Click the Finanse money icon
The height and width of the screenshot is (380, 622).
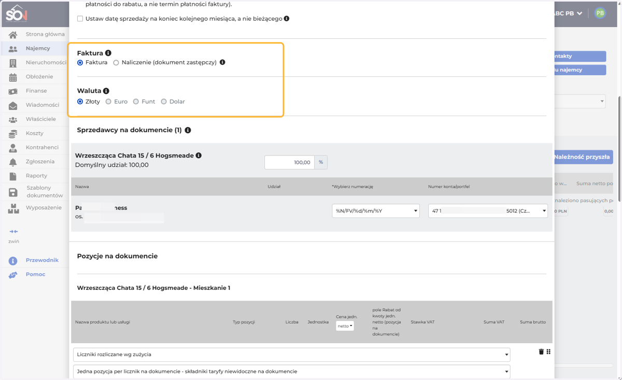tap(13, 91)
